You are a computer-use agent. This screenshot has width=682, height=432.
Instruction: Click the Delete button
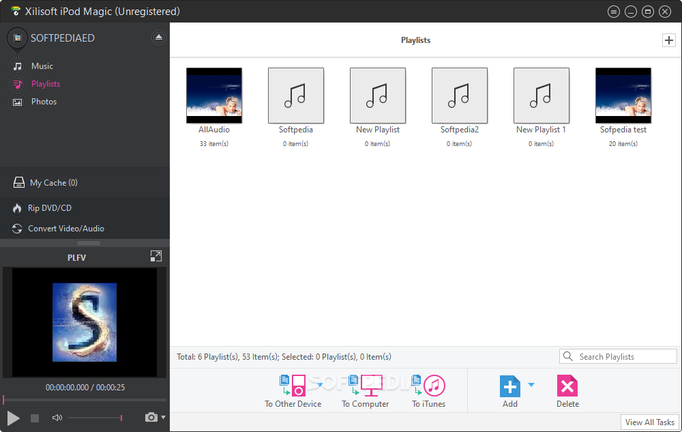(x=567, y=391)
